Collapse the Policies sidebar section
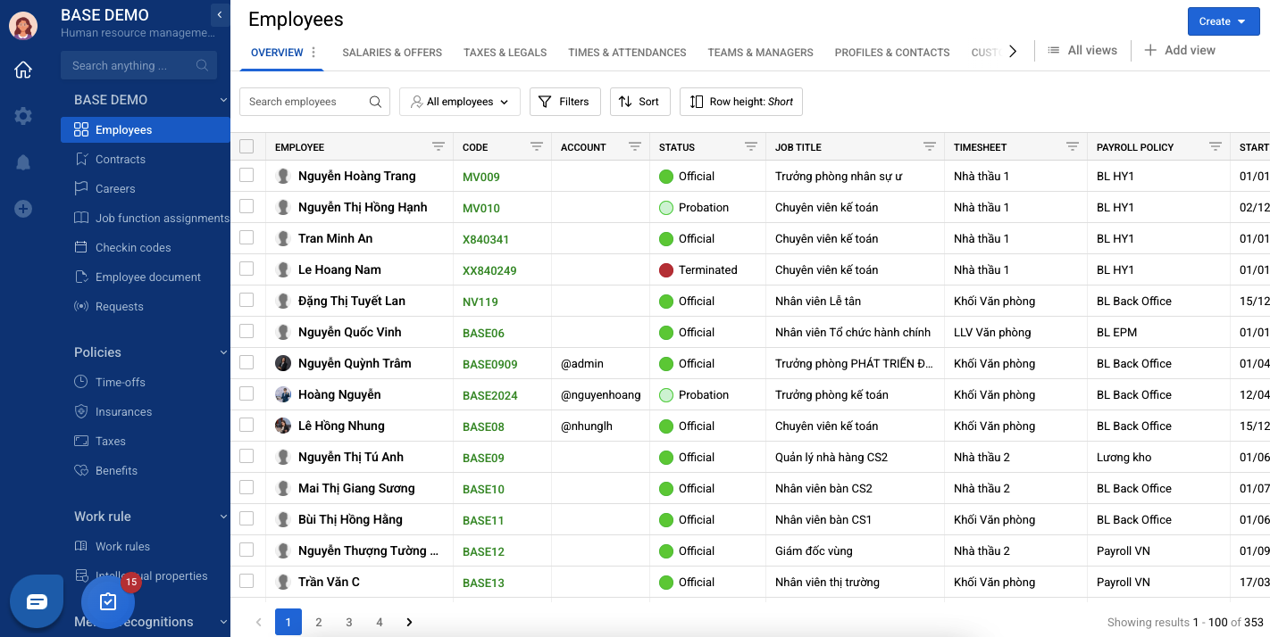The height and width of the screenshot is (637, 1270). pyautogui.click(x=223, y=352)
